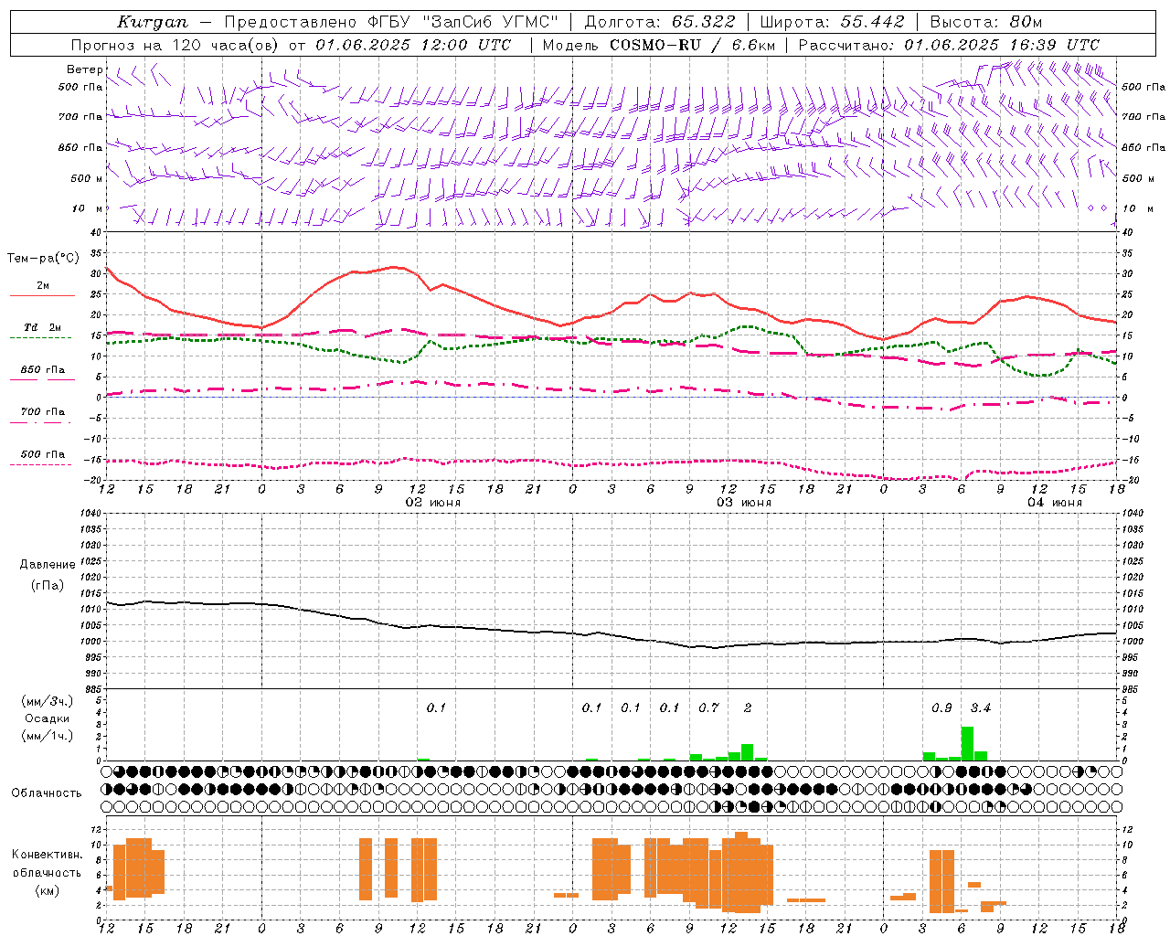Click the "0.9" precipitation total value
Image resolution: width=1170 pixels, height=936 pixels.
pos(941,707)
